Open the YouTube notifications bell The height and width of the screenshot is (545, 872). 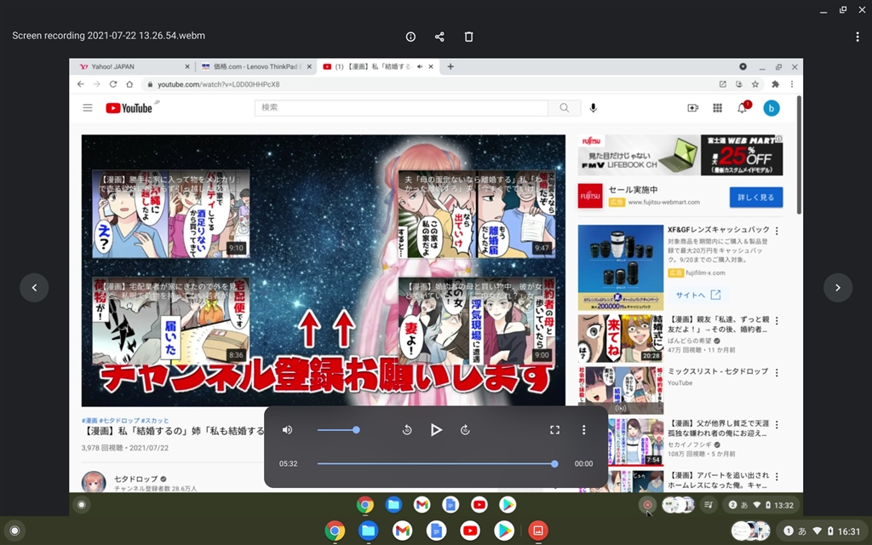pyautogui.click(x=742, y=108)
